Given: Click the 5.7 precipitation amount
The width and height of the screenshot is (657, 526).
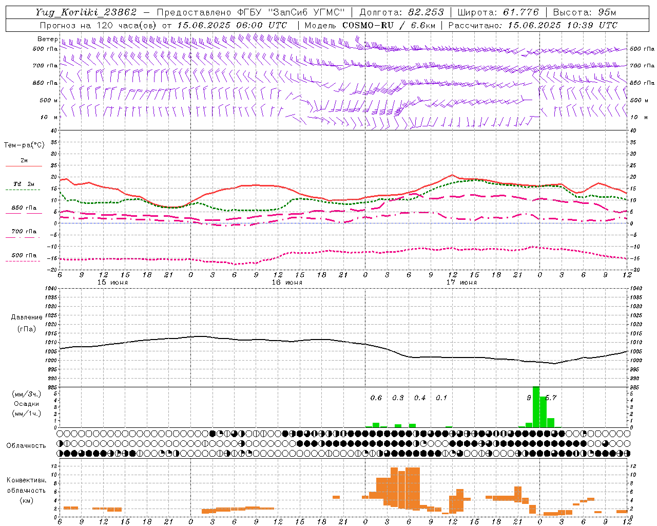Looking at the screenshot, I should pos(551,398).
